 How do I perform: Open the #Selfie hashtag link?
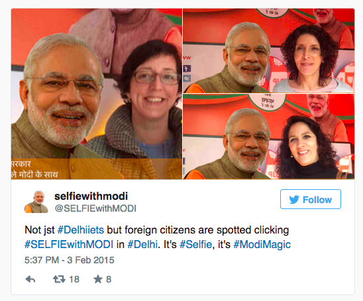[x=195, y=244]
